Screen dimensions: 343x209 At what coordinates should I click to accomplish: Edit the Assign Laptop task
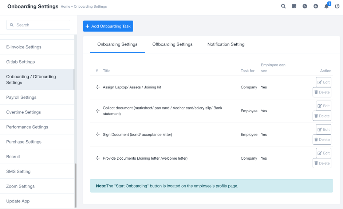coord(323,82)
